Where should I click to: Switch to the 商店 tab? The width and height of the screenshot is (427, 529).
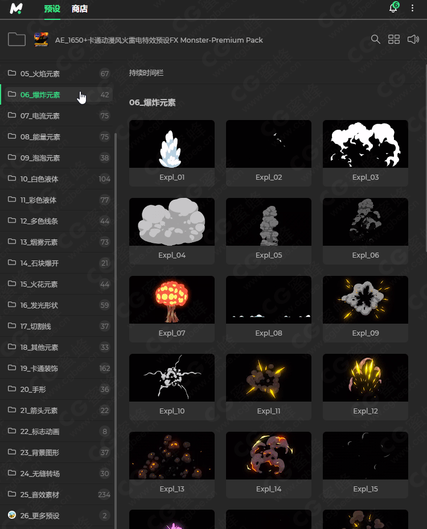tap(80, 9)
